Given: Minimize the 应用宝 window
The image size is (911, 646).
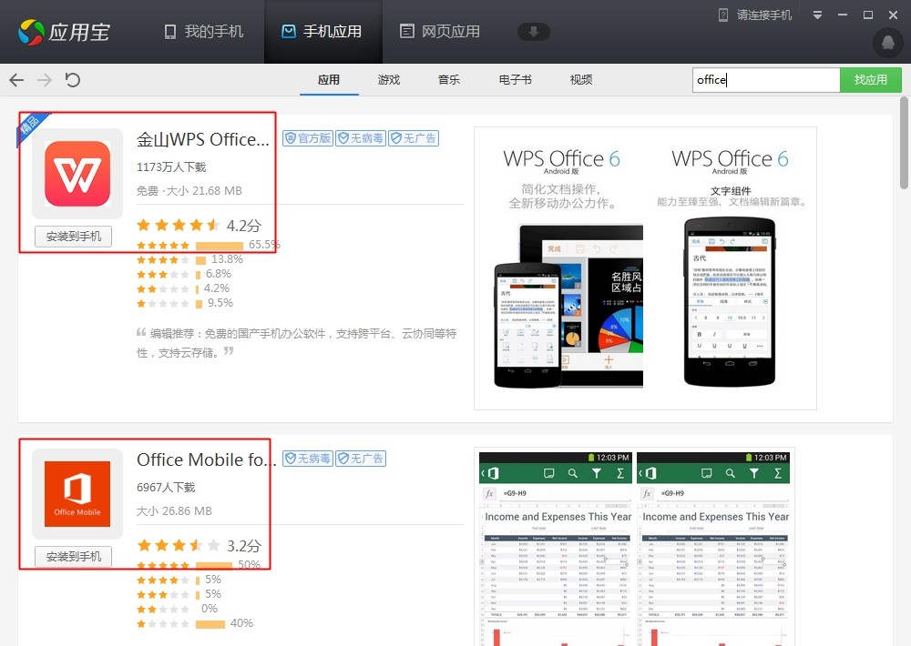Looking at the screenshot, I should coord(843,15).
